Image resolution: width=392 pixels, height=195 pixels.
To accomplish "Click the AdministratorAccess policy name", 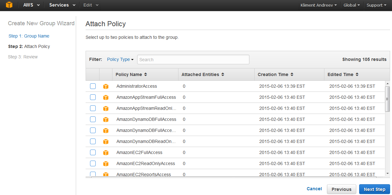I will click(x=137, y=86).
